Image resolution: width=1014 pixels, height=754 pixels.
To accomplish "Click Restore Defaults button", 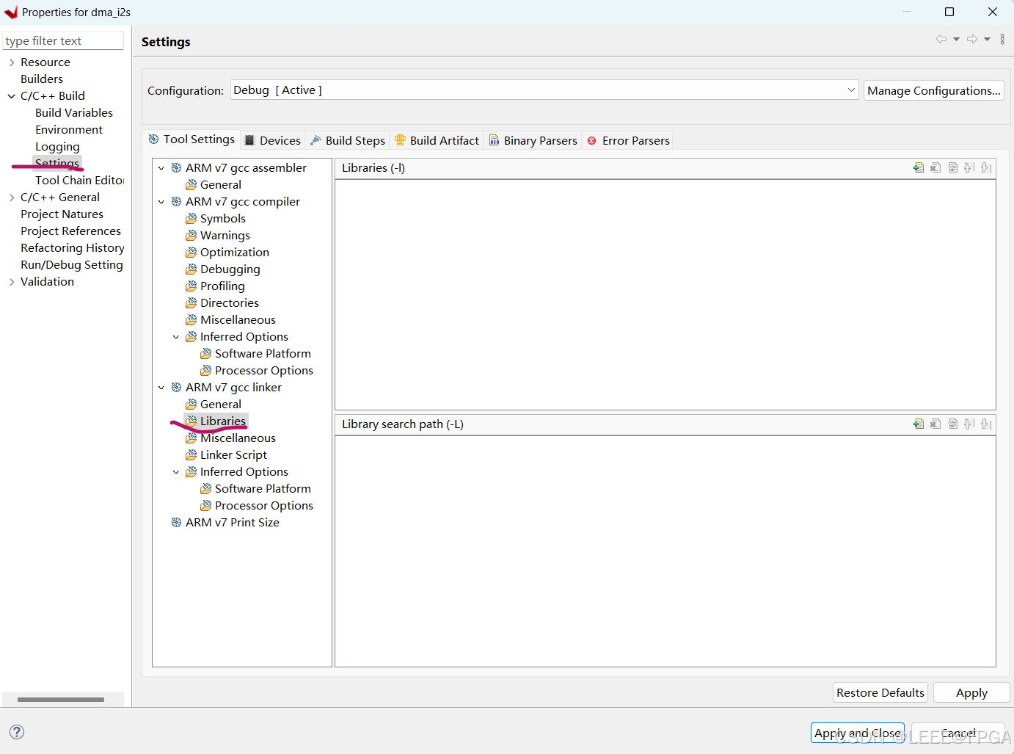I will (880, 692).
